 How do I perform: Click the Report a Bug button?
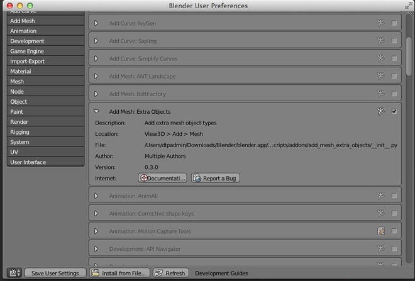(216, 178)
